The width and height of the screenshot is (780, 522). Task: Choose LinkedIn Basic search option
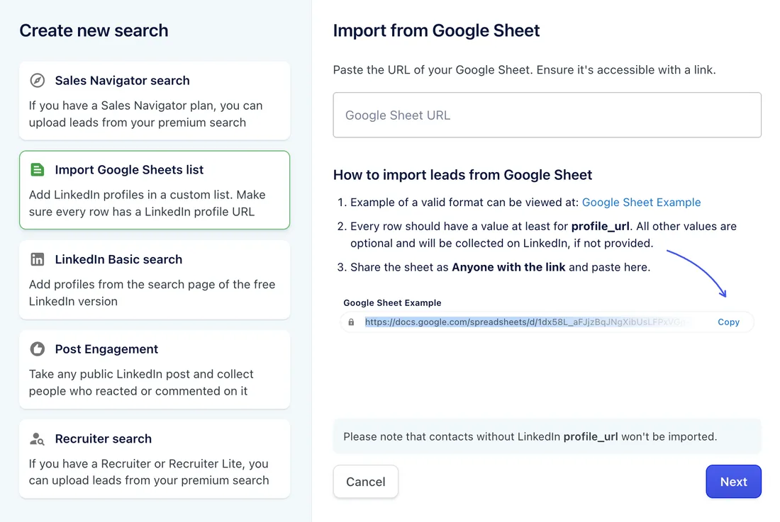tap(155, 280)
